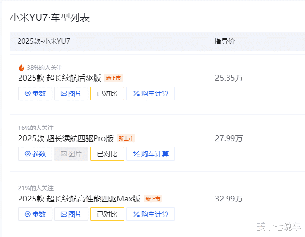The width and height of the screenshot is (305, 237).
Task: Open the 2025款 超长续航四驱Pro版 title link
Action: [x=66, y=139]
